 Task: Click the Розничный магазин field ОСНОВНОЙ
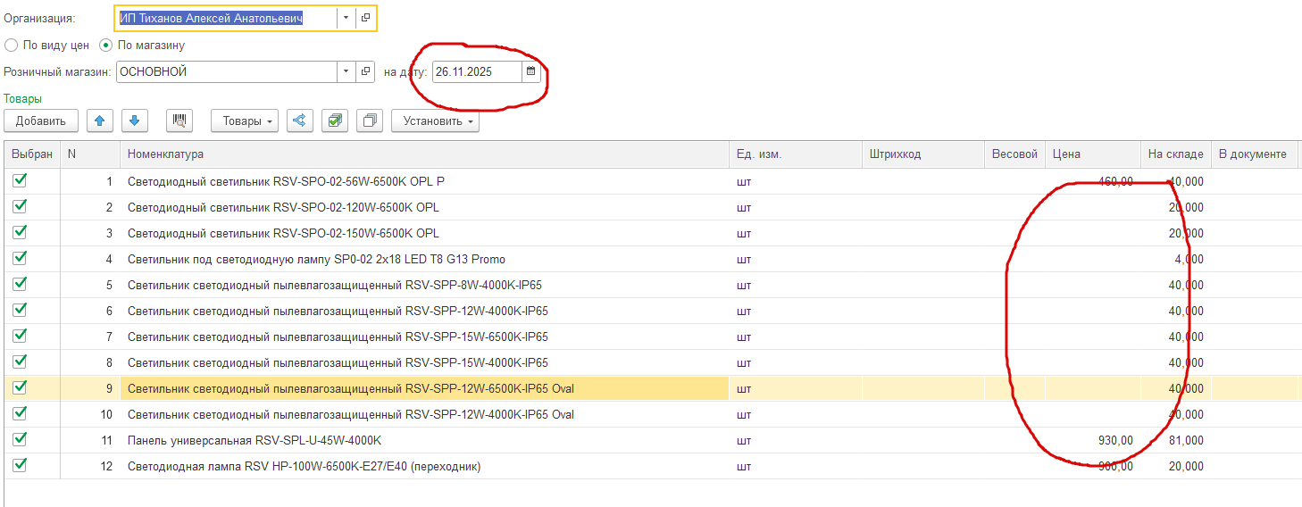[227, 71]
